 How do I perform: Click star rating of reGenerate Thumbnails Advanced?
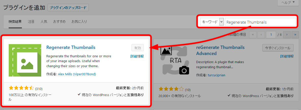pos(171,89)
